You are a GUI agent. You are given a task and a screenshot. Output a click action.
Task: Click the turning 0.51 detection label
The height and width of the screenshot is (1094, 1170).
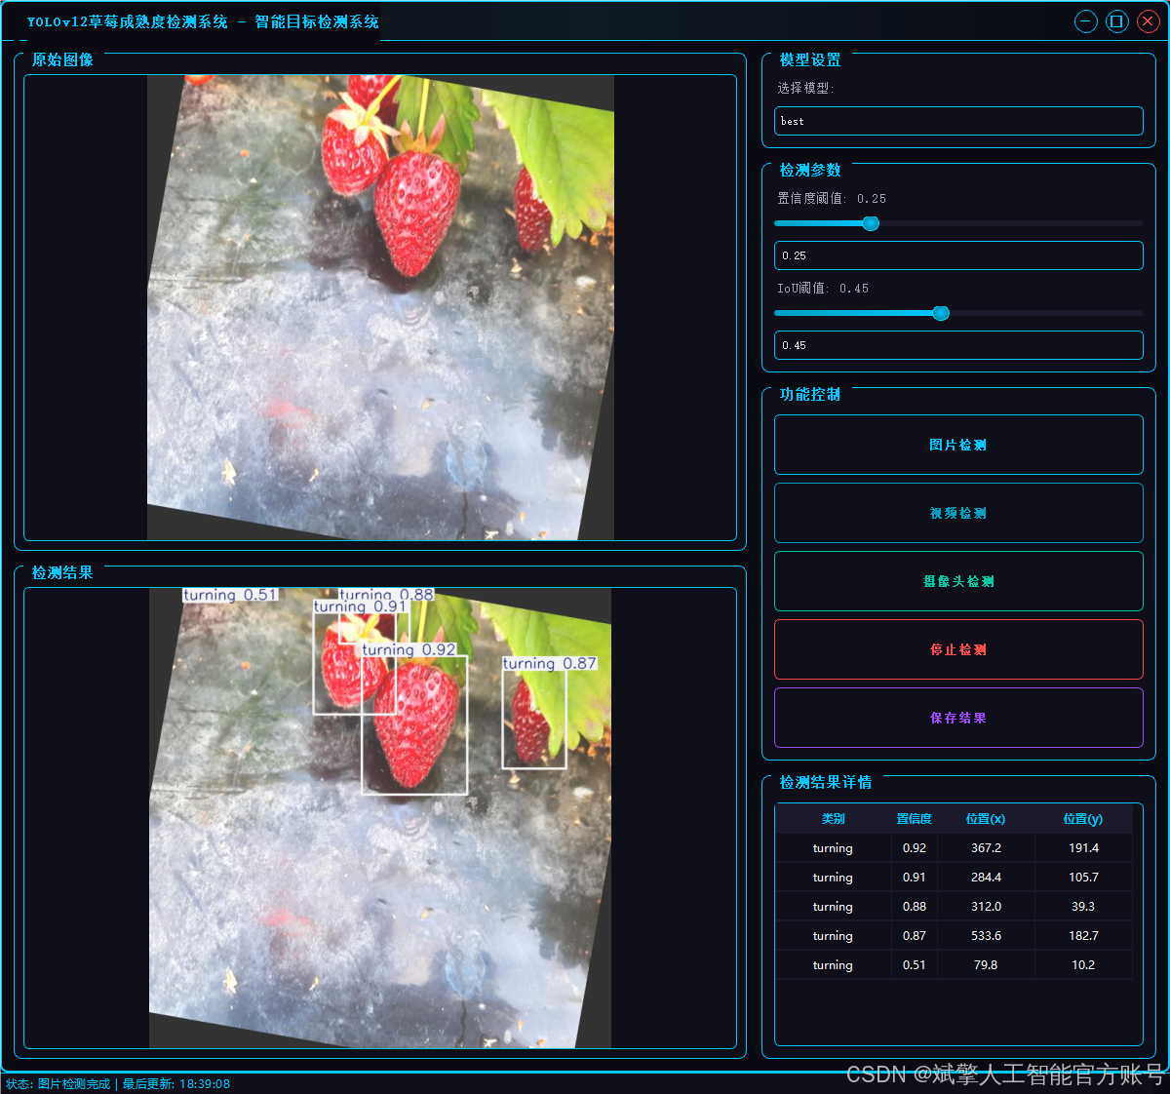click(x=231, y=595)
